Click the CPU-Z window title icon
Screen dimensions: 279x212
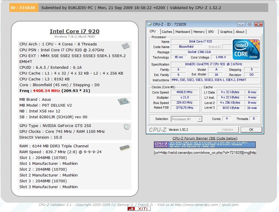coord(150,24)
